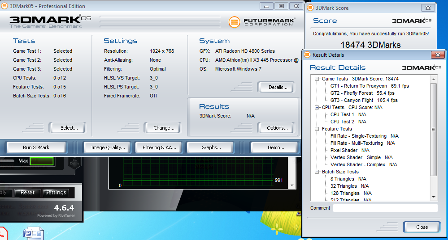Open Image Quality settings
448x240 pixels.
click(x=108, y=147)
